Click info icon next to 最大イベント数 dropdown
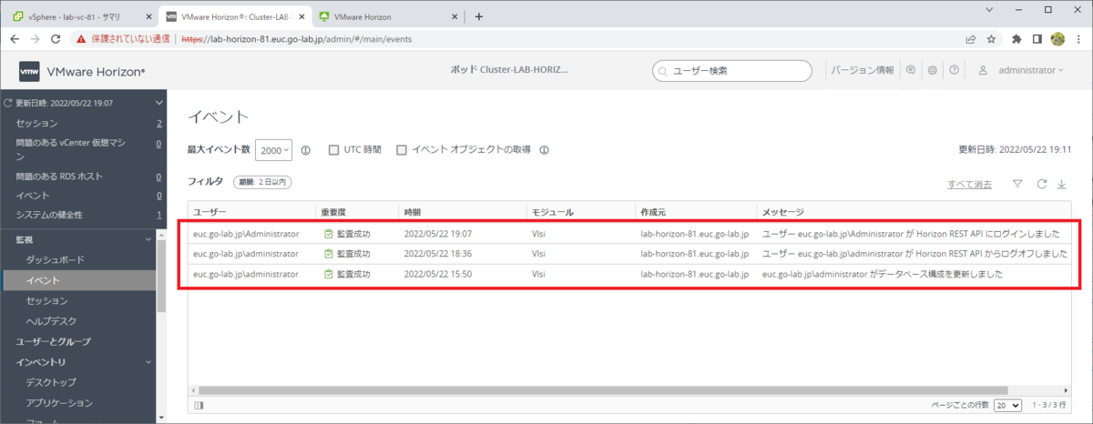 306,150
